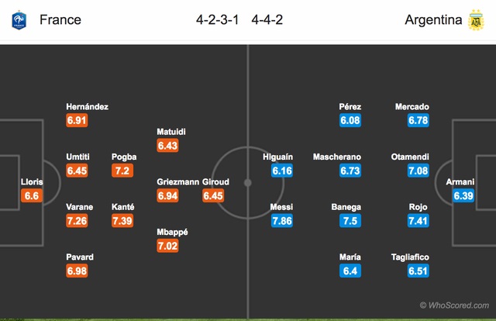Viewport: 496px width, 321px height.
Task: Open Banega's 7.5 rating badge
Action: click(x=350, y=221)
